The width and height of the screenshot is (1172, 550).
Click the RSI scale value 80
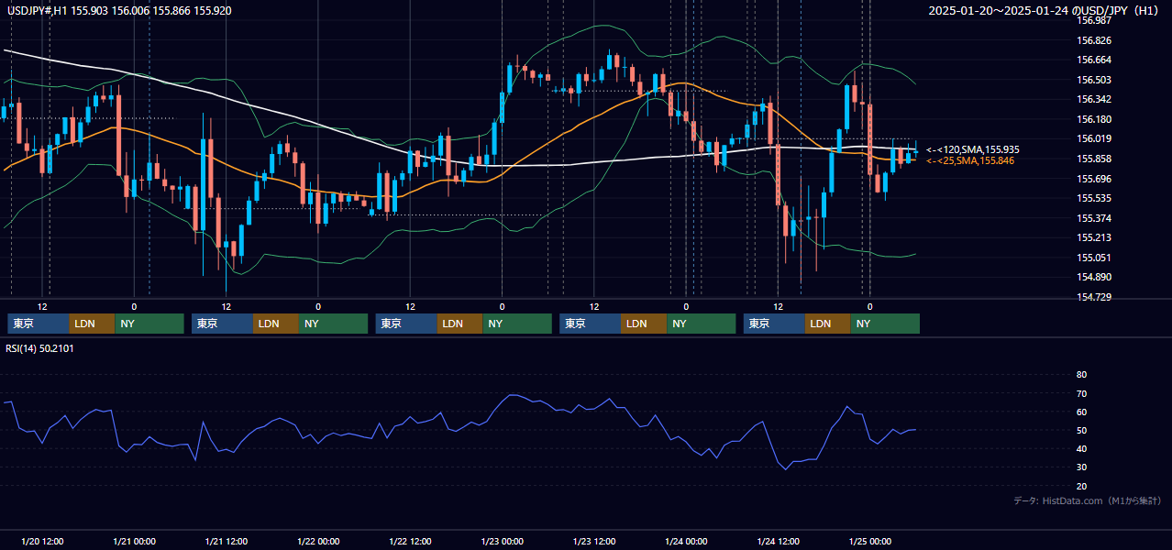pos(1081,375)
